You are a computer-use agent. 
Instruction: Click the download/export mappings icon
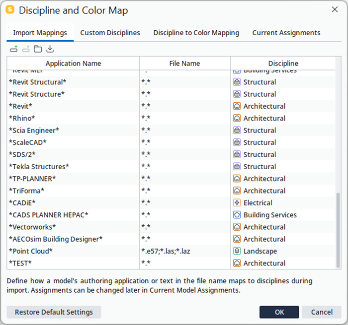pos(50,49)
